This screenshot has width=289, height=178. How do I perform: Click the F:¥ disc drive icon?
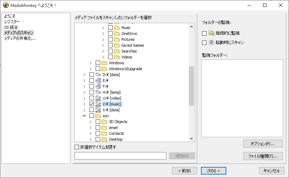pos(98,86)
